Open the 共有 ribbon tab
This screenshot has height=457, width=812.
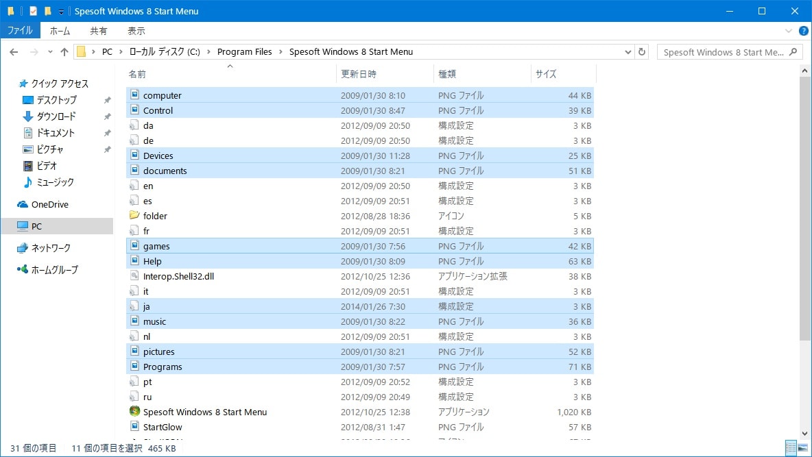(x=98, y=31)
